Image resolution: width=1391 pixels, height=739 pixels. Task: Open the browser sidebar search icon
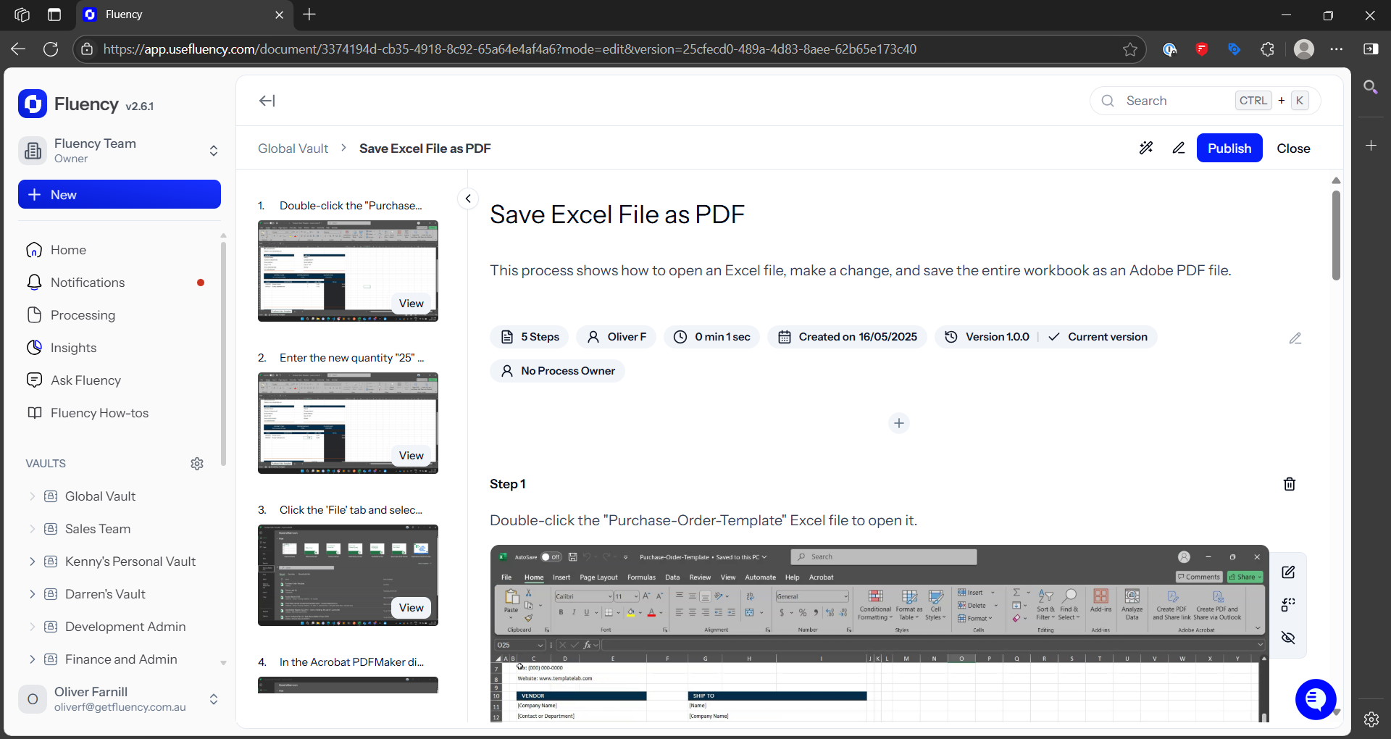[1371, 88]
